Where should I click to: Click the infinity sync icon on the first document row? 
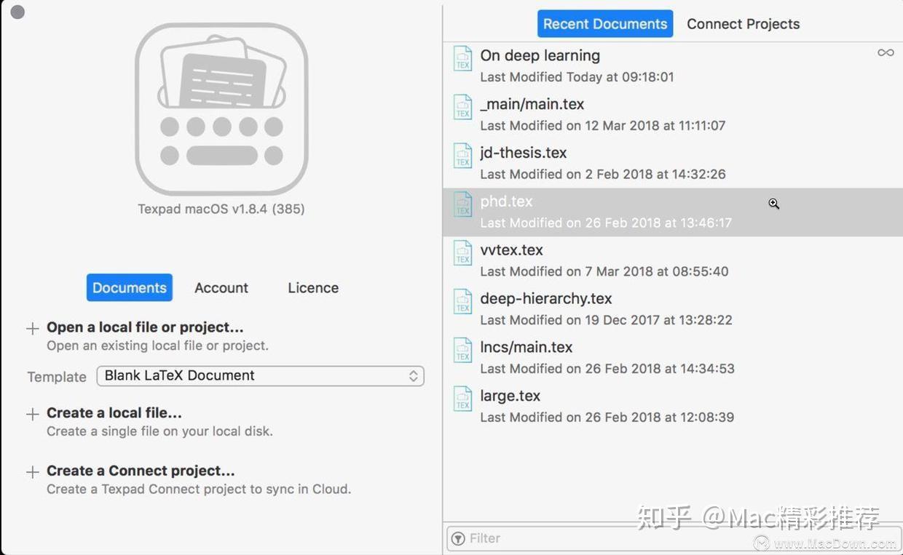(885, 52)
